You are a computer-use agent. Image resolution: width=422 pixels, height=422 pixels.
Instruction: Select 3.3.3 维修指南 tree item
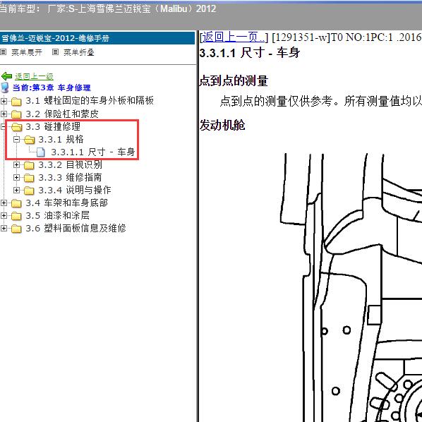(x=71, y=177)
